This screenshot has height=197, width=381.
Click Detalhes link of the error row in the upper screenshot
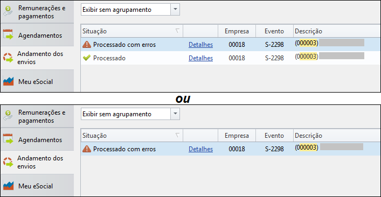[200, 45]
